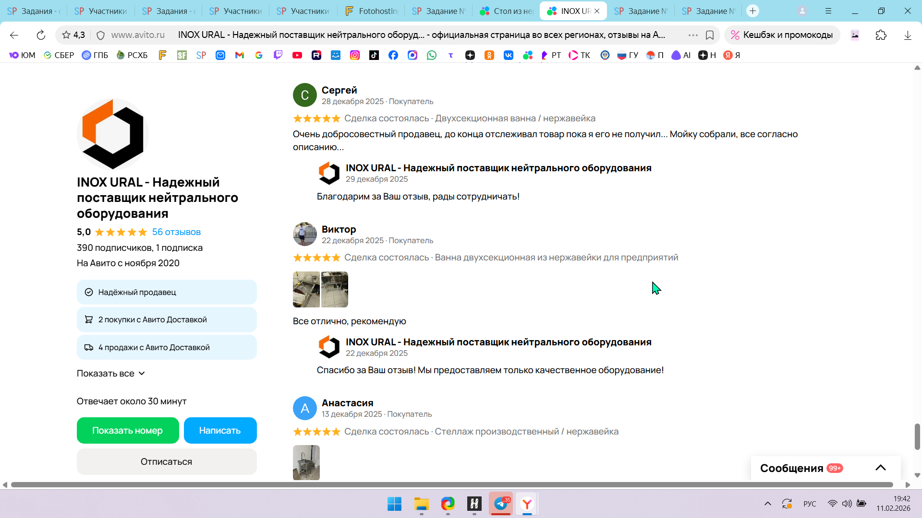Screen dimensions: 922x518
Task: Click the three-dots menu in the address bar
Action: click(693, 35)
